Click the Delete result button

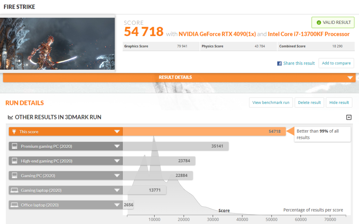click(309, 103)
